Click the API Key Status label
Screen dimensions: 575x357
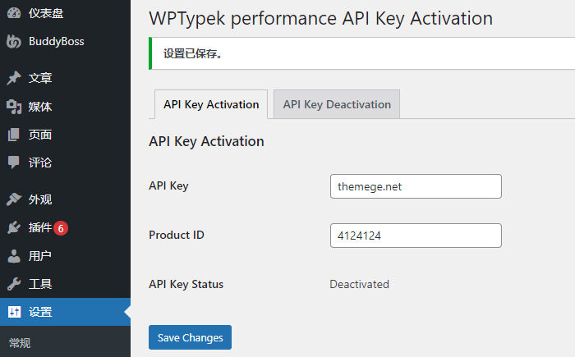click(x=186, y=284)
